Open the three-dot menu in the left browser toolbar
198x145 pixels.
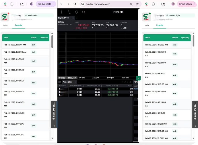click(x=53, y=4)
